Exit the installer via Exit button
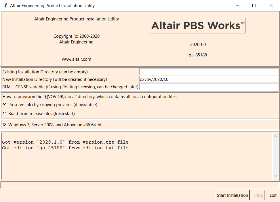 273,195
